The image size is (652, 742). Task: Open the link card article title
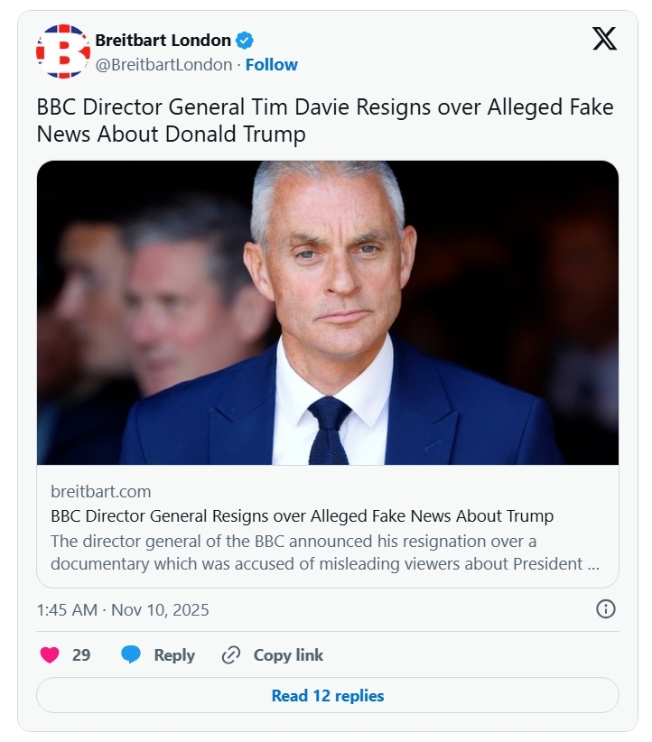click(303, 516)
